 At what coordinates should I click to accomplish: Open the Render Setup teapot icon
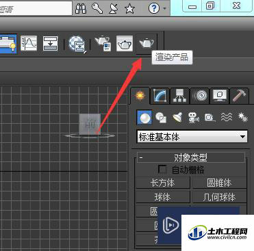(x=103, y=43)
